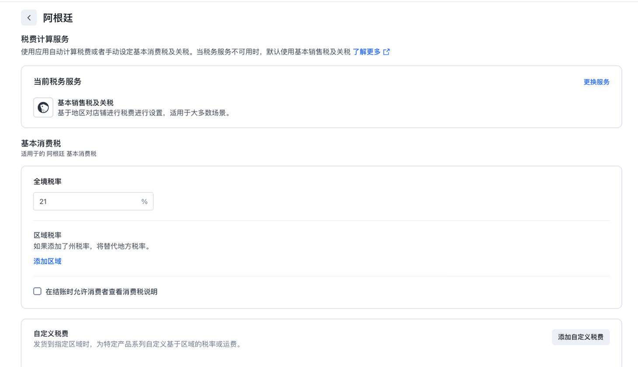Click the external link icon after 了解更多
The height and width of the screenshot is (367, 638).
click(x=386, y=52)
